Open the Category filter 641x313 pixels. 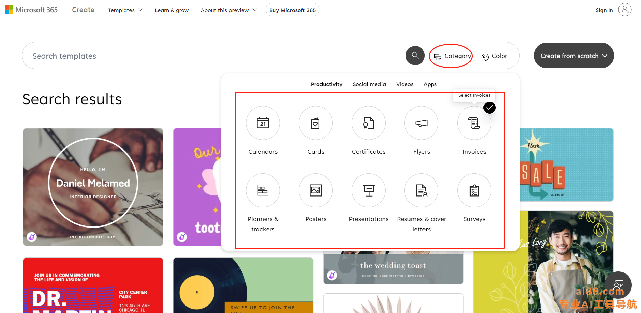(452, 56)
